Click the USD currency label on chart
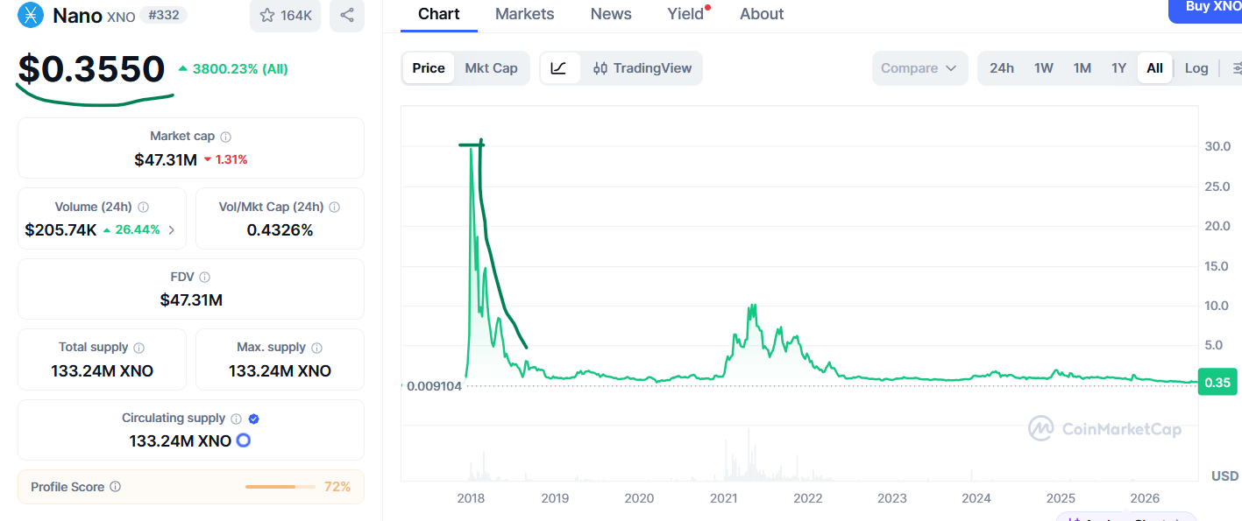 coord(1224,476)
